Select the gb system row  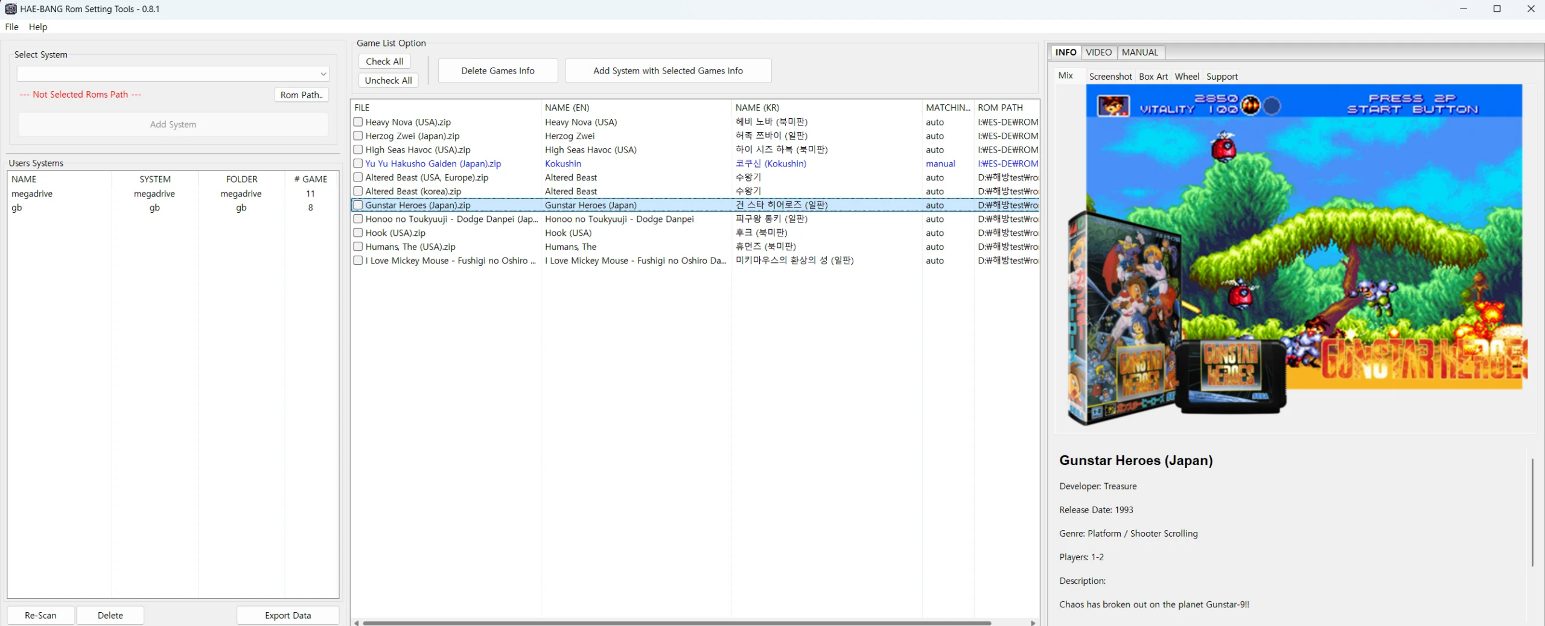pos(154,207)
